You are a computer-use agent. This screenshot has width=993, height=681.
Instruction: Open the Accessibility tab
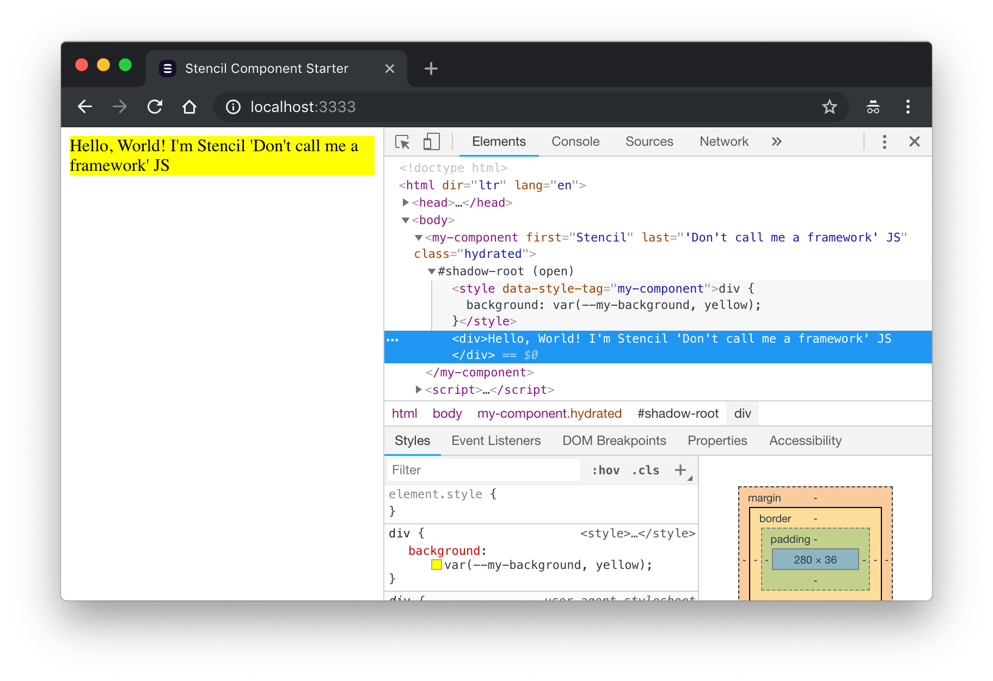(805, 441)
